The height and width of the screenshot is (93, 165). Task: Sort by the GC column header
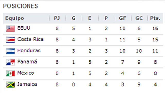139,18
